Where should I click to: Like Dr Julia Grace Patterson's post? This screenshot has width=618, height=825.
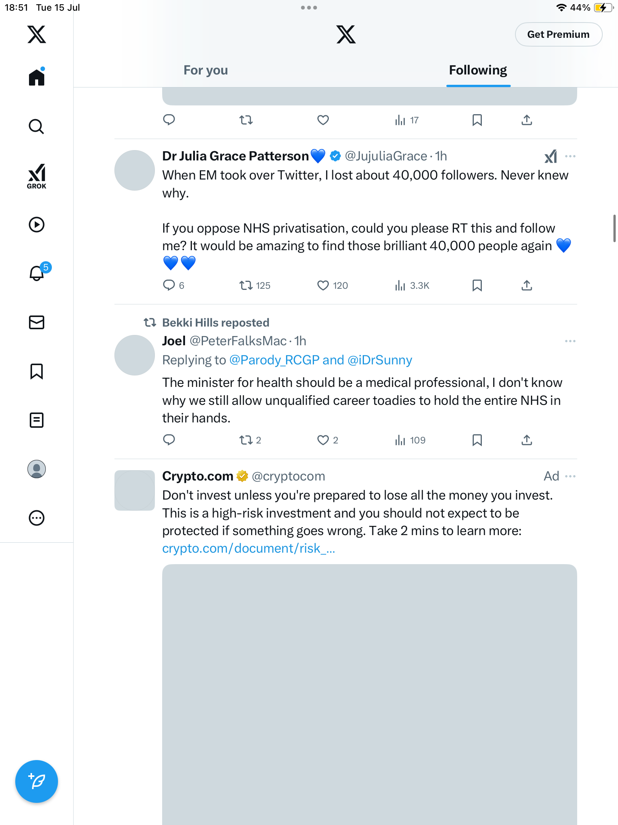(x=323, y=285)
